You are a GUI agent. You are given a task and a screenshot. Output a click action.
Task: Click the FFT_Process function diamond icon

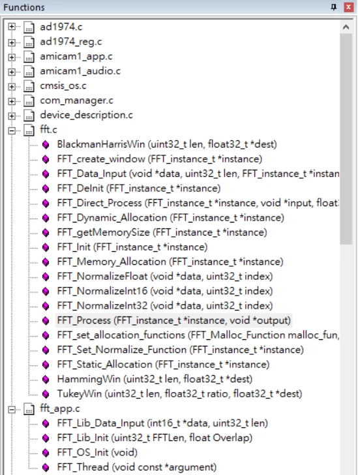click(46, 321)
